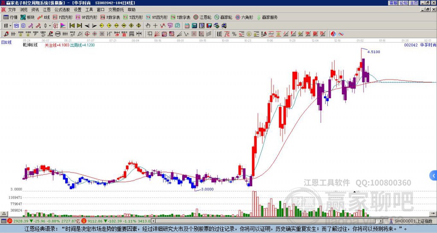This screenshot has width=437, height=233.
Task: Open the 行情 quotes view
Action: coord(11,17)
